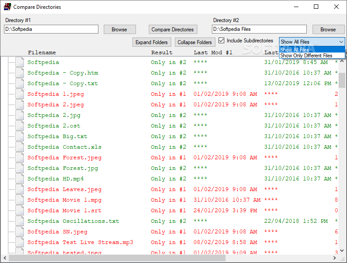Viewport: 347px width, 263px height.
Task: Select the Softpedia 2.ost file name
Action: [x=54, y=126]
